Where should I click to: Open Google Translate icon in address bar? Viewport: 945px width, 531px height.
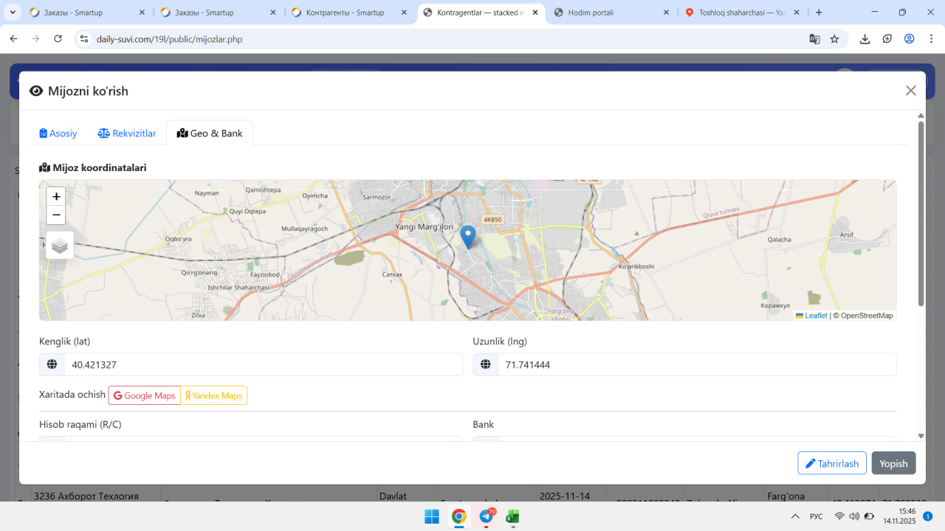(x=814, y=39)
